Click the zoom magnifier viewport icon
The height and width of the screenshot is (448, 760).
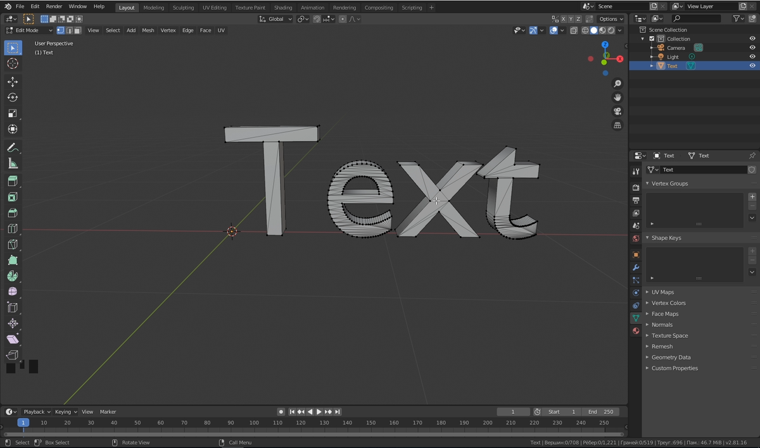(617, 84)
